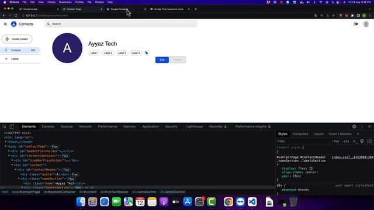Toggle the flex badge on contactHeader div
This screenshot has height=210, width=374.
(x=66, y=170)
